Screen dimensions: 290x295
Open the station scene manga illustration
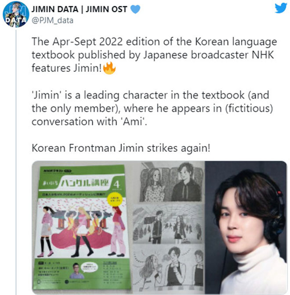(167, 224)
